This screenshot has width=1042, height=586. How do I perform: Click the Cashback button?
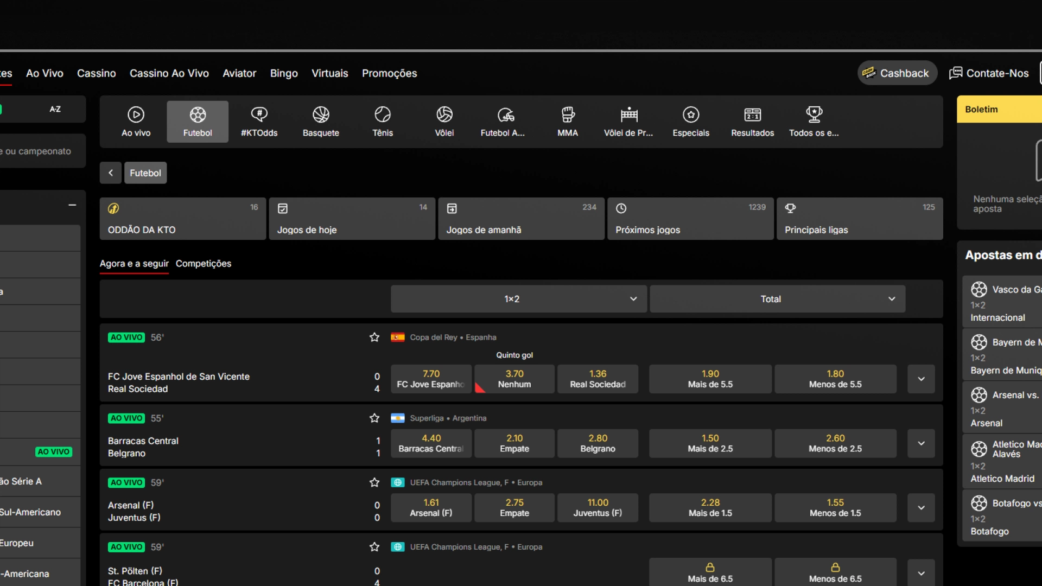(x=897, y=73)
